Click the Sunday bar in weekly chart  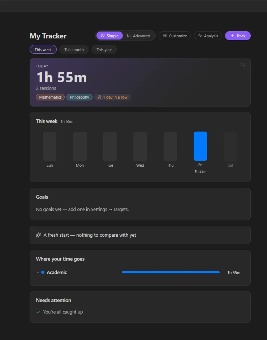(50, 146)
